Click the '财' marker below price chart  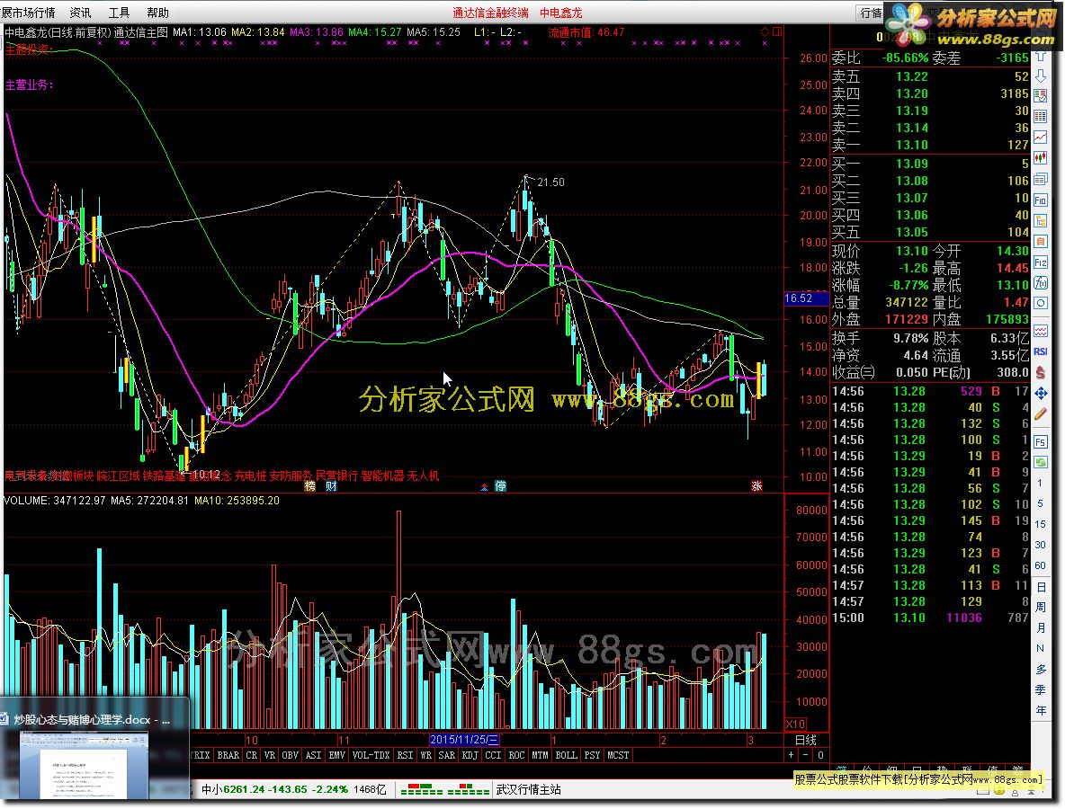point(331,486)
